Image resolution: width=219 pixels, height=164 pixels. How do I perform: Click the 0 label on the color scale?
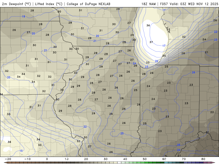coord(47,159)
